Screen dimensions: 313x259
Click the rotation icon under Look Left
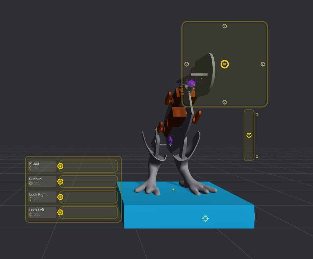pos(30,214)
